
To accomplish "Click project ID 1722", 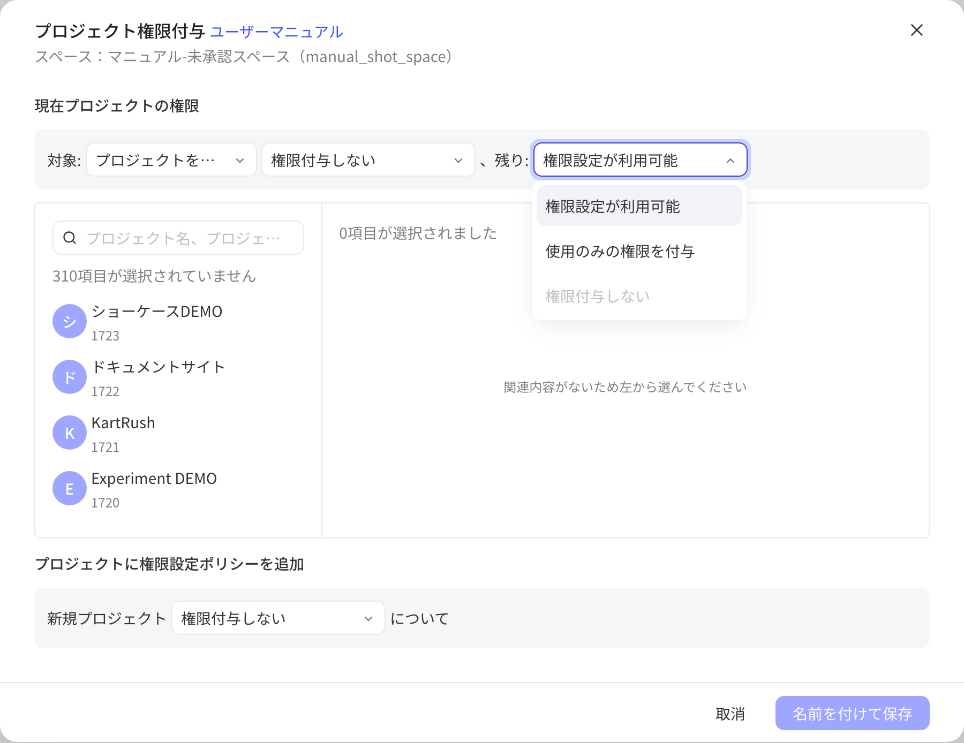I will 106,391.
